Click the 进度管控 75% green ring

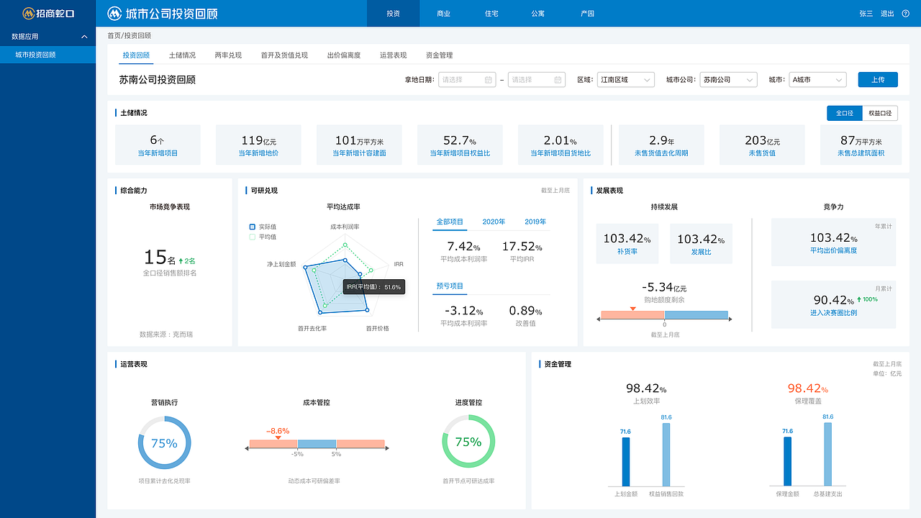[468, 442]
